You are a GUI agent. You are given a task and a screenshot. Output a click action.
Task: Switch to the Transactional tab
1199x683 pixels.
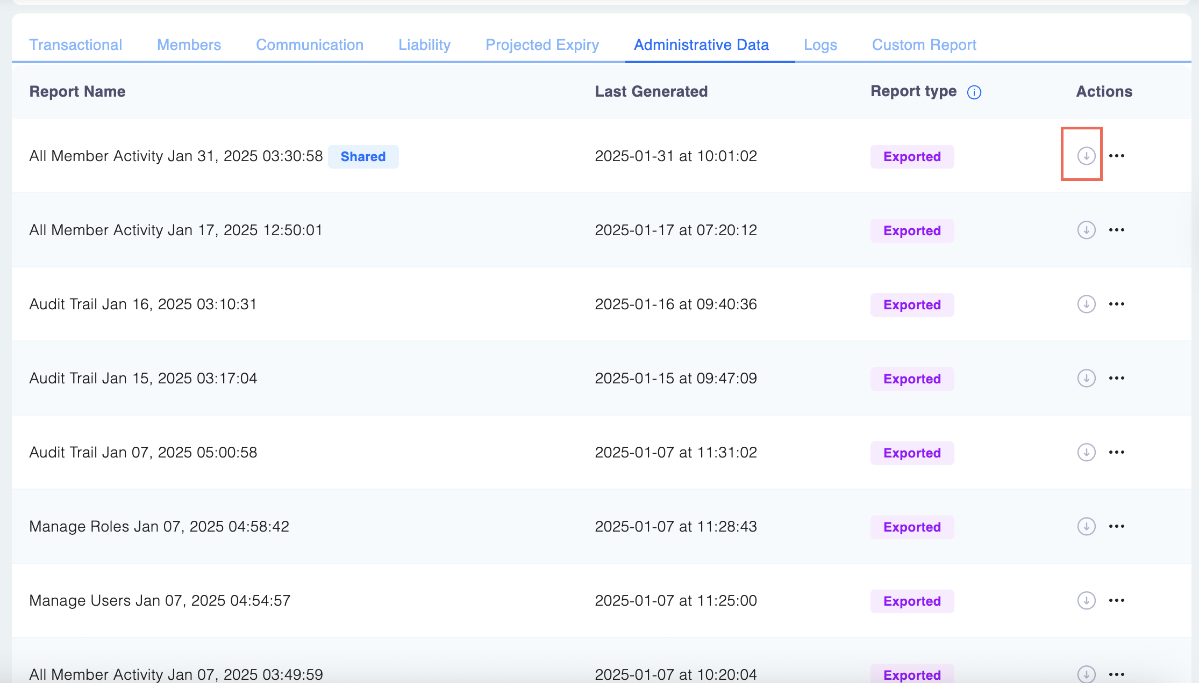(x=76, y=45)
